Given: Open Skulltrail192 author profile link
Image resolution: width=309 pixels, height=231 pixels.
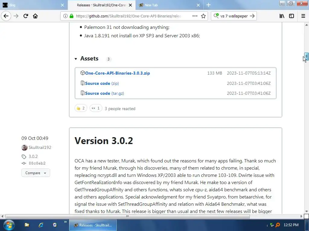Looking at the screenshot, I should point(40,147).
